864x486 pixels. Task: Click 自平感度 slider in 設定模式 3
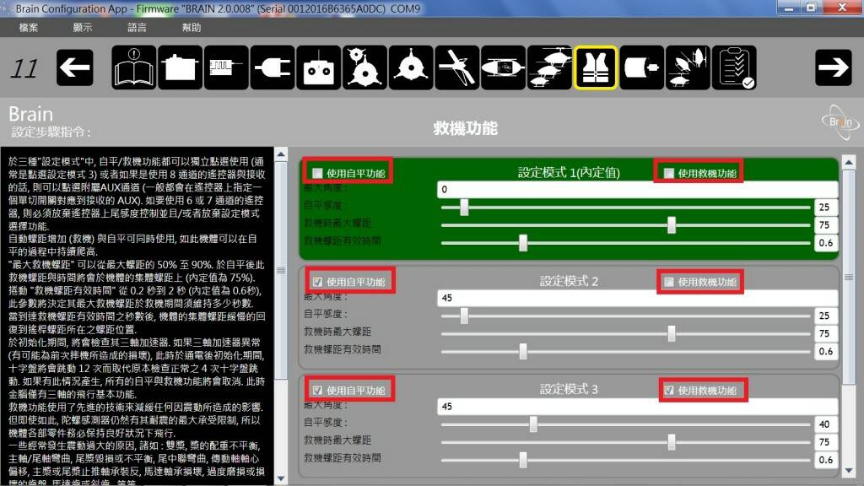tap(625, 424)
